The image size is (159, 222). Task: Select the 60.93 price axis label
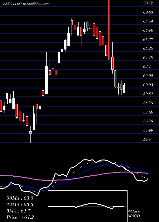(148, 85)
